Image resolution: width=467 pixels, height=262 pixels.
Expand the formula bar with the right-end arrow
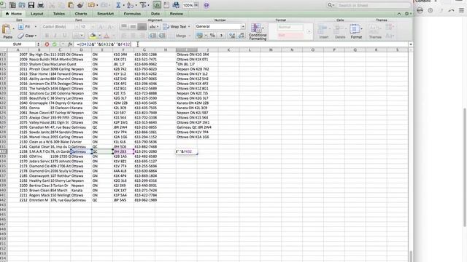coord(411,44)
